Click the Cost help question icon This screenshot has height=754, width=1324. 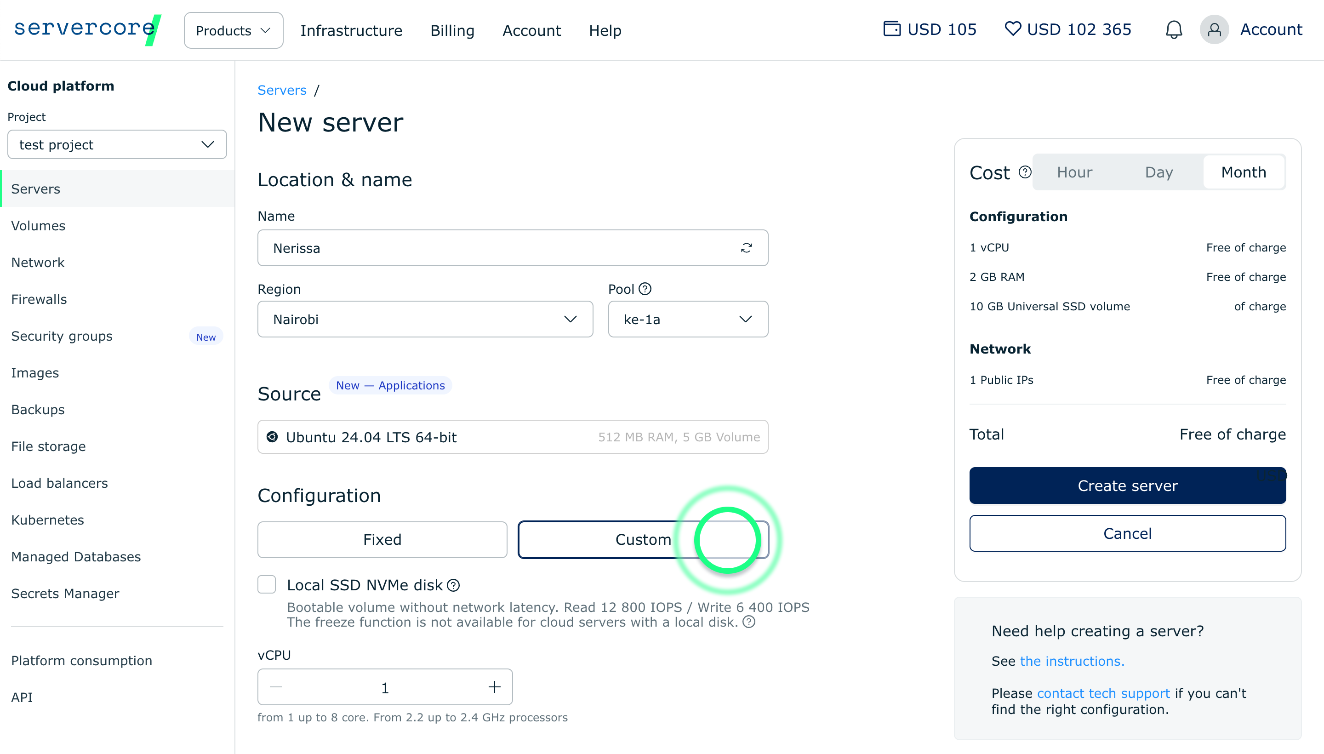[1025, 172]
